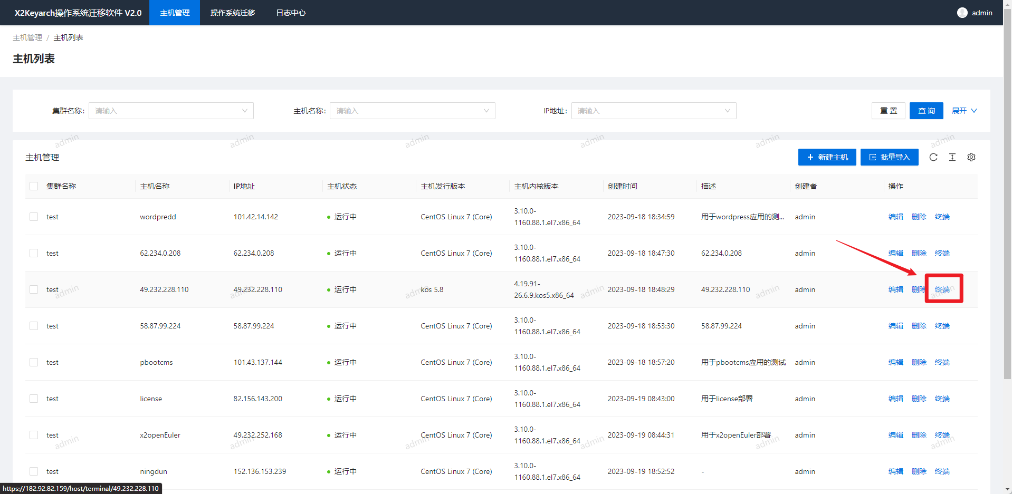Open the 集群名称 dropdown filter
Image resolution: width=1012 pixels, height=494 pixels.
point(171,111)
